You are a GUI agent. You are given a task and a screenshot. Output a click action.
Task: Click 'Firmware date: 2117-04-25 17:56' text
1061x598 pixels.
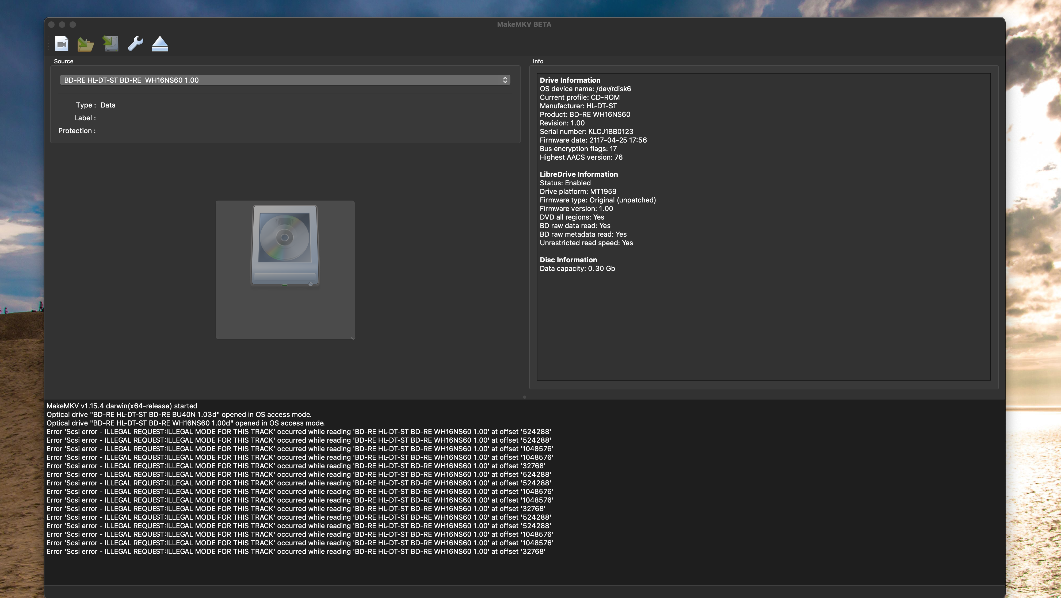(593, 140)
